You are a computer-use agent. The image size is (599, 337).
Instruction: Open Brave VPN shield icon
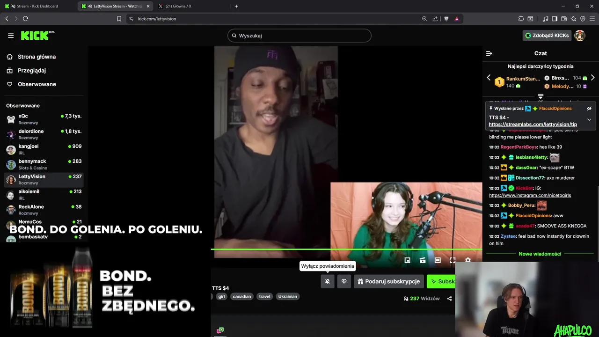pyautogui.click(x=583, y=19)
